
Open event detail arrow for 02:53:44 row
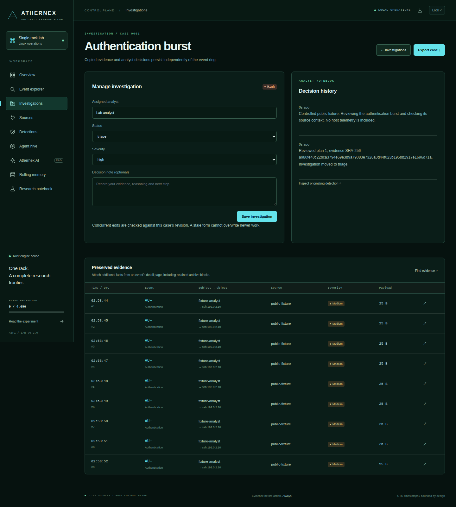(425, 303)
